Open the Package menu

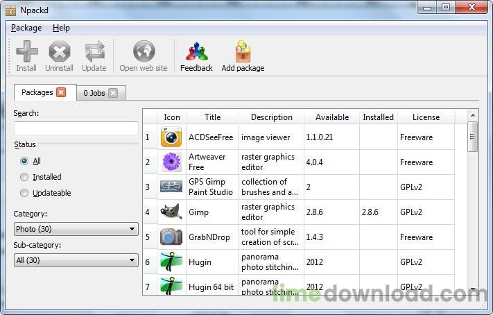(x=26, y=28)
